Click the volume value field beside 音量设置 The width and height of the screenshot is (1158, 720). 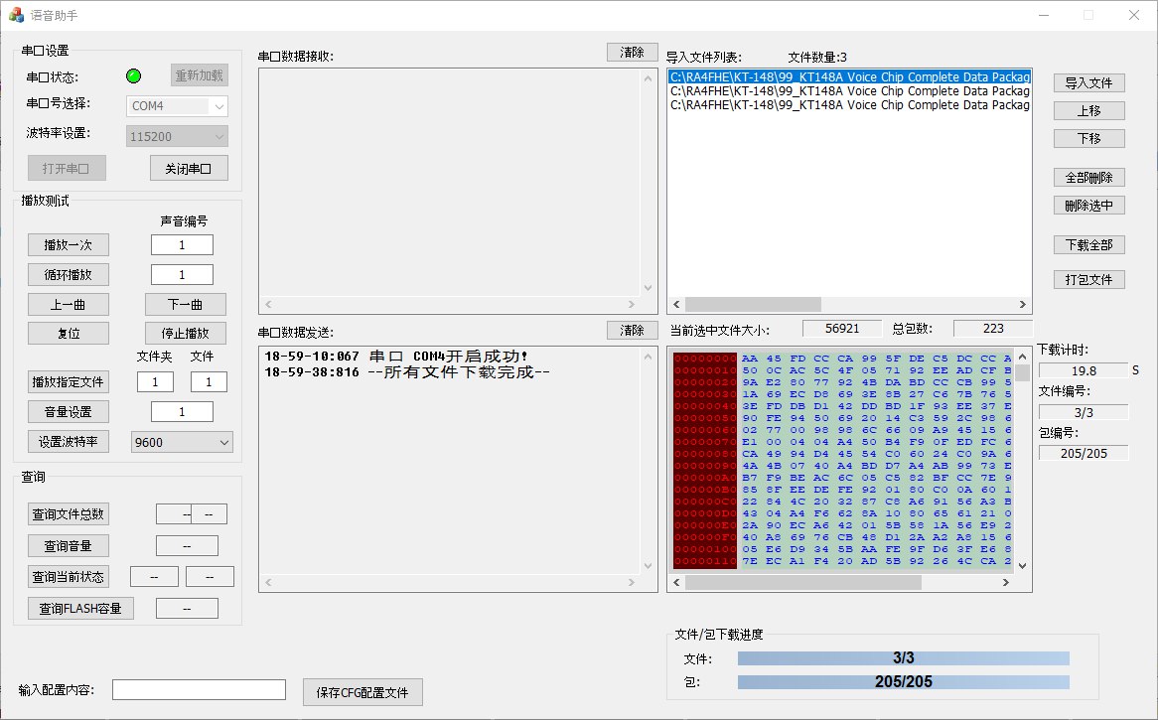tap(182, 412)
